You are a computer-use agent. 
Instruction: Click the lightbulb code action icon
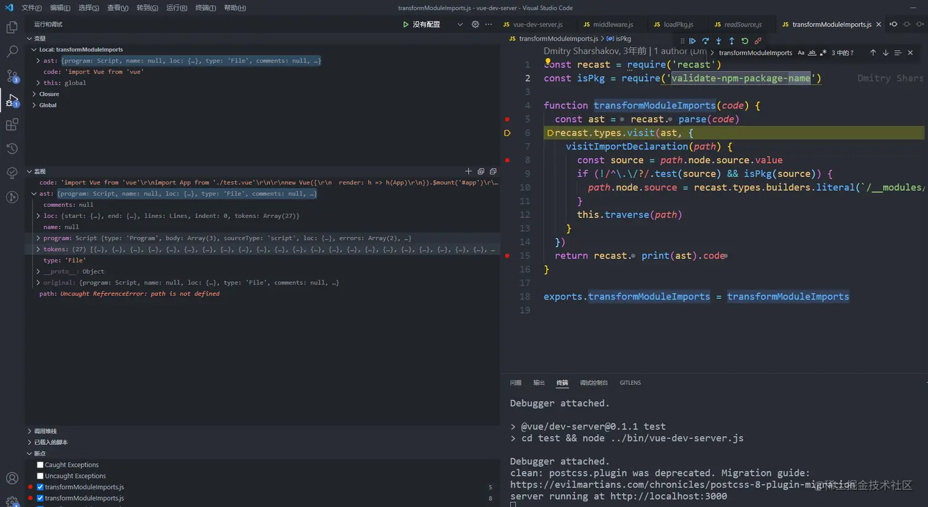click(x=547, y=61)
